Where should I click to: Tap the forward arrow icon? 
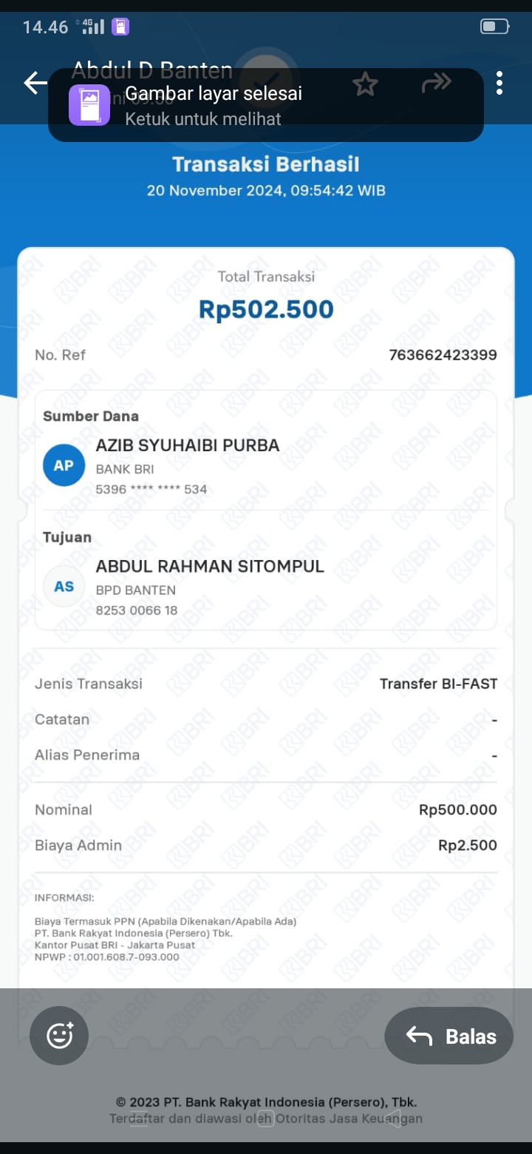point(436,84)
